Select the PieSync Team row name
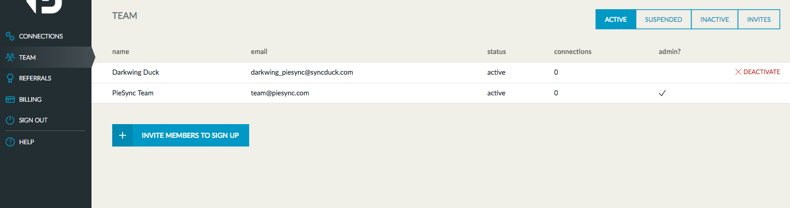The height and width of the screenshot is (208, 790). 133,93
